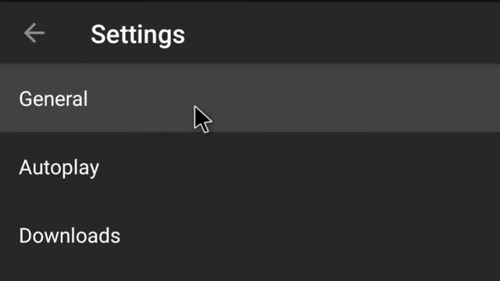View Autoplay preferences entry

tap(250, 167)
